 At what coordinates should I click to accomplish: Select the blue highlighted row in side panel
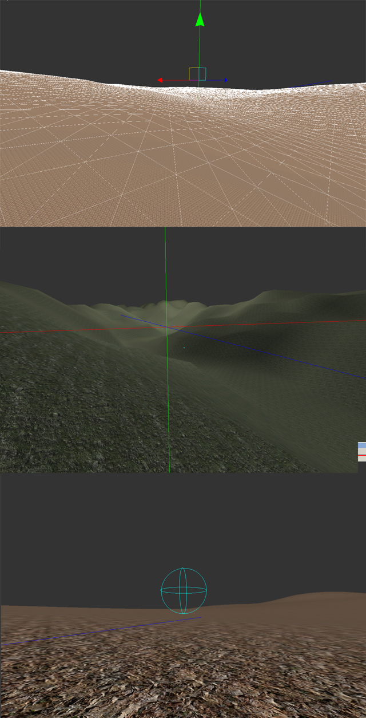[x=361, y=445]
